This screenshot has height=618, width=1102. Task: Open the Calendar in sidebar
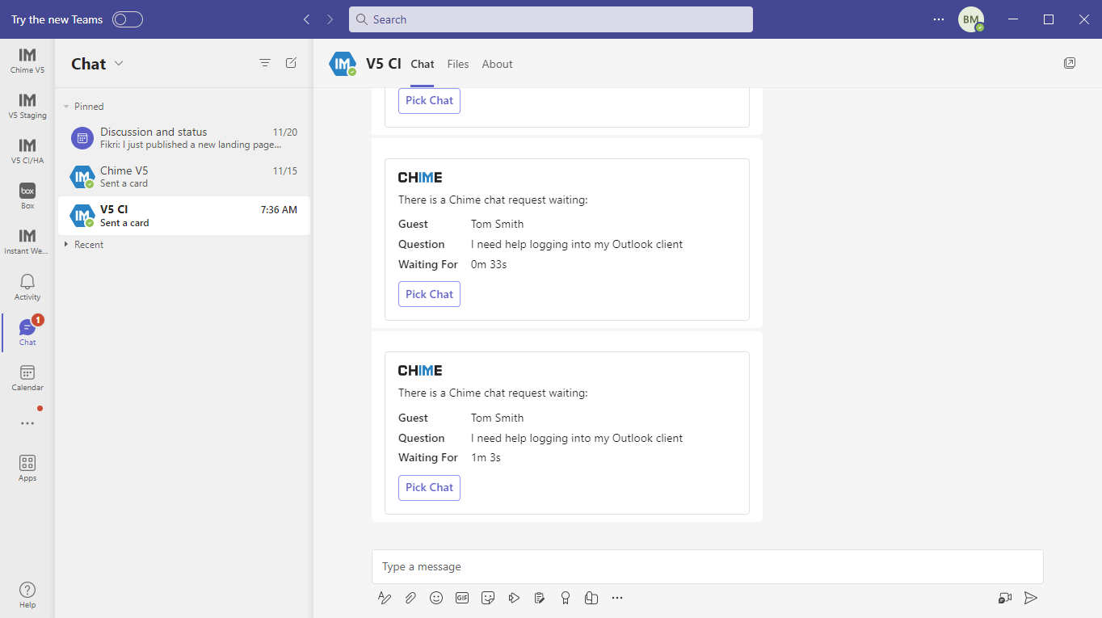point(27,377)
